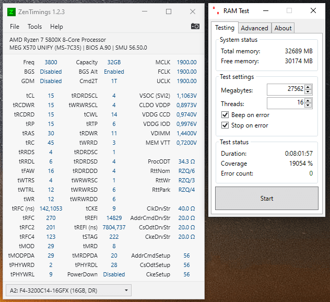Expand the A2 memory module dropdown

[x=68, y=291]
